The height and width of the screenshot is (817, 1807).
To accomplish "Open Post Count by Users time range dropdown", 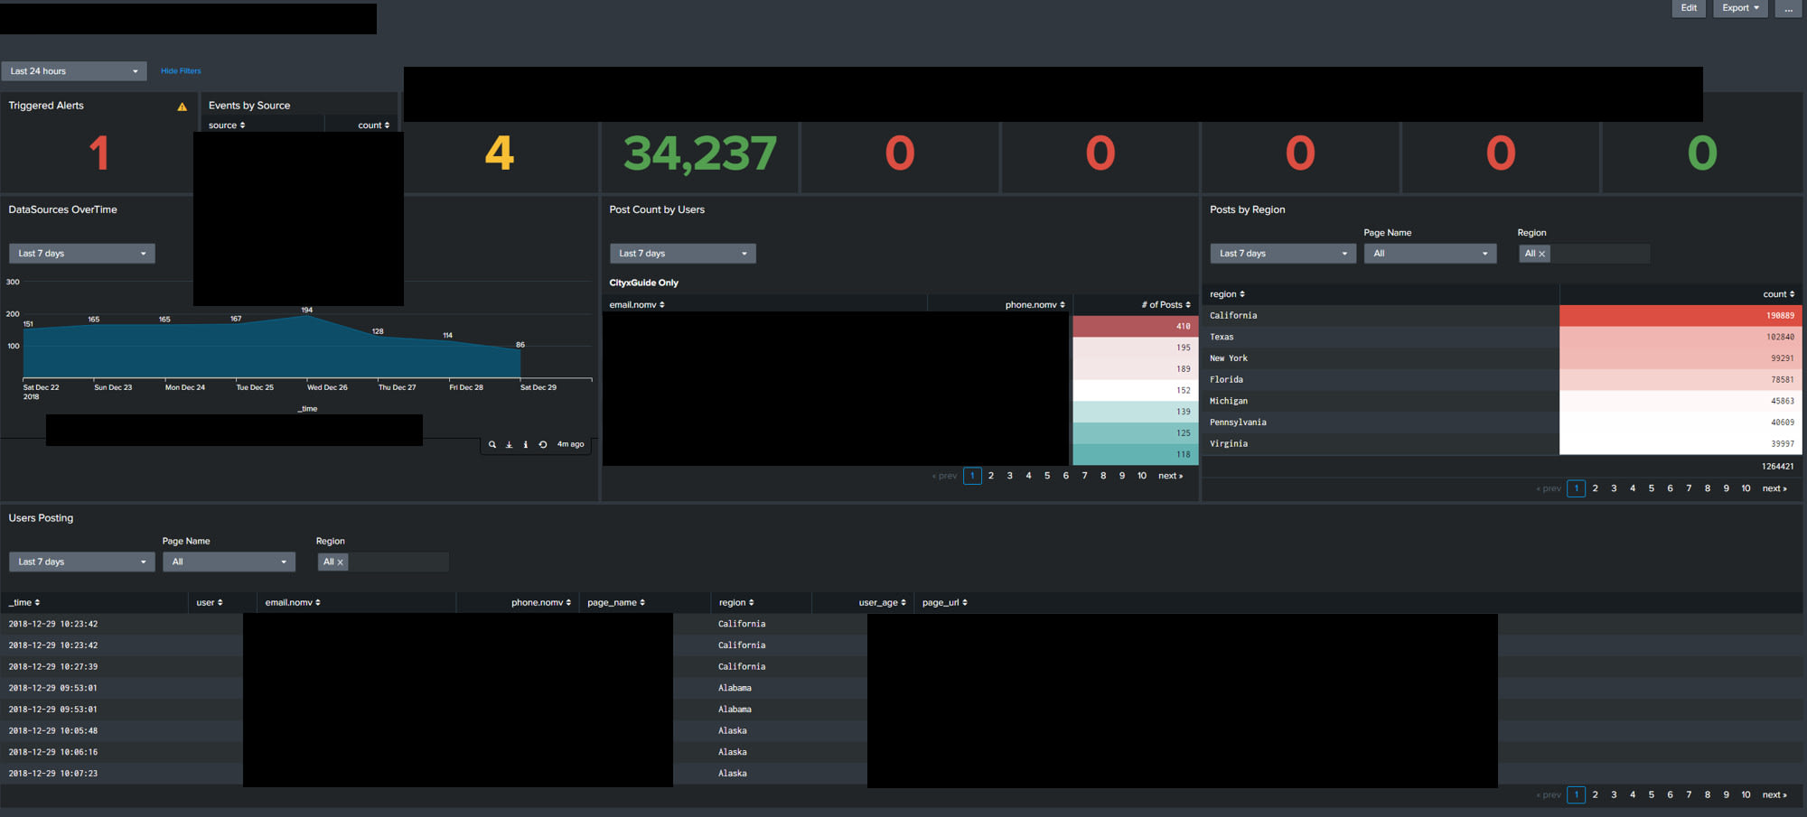I will (683, 254).
